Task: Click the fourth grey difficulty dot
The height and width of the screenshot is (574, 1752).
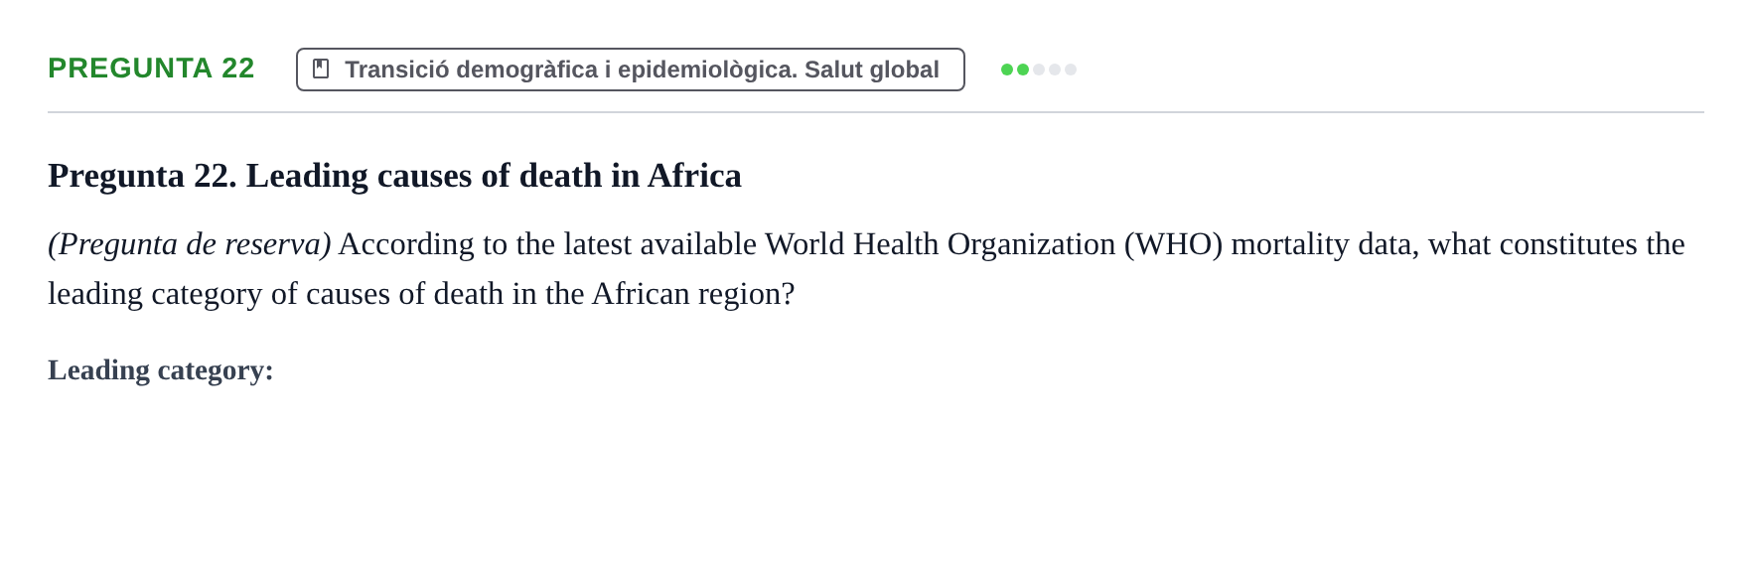Action: pyautogui.click(x=1055, y=70)
